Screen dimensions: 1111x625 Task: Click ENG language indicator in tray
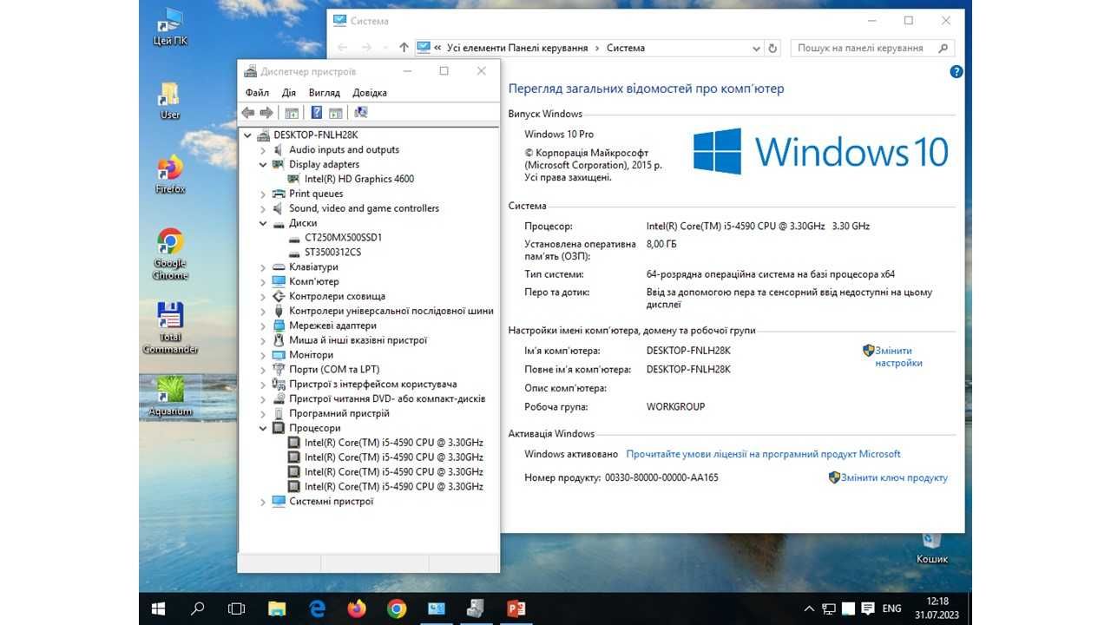(x=891, y=609)
